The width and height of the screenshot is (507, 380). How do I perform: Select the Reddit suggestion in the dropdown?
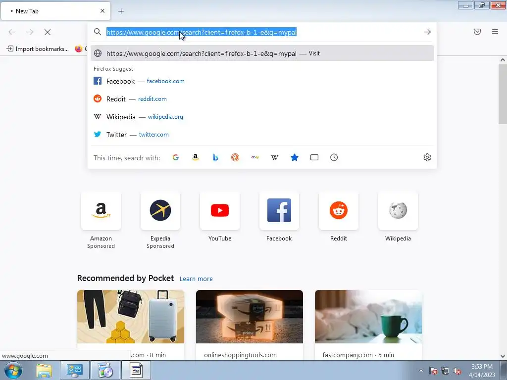(x=262, y=99)
